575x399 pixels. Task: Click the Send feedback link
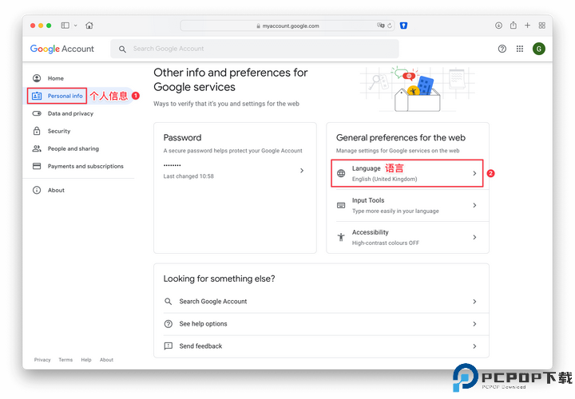(x=200, y=346)
